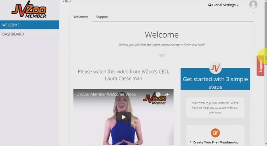Open the red Support side tab
This screenshot has width=267, height=146.
(x=261, y=66)
